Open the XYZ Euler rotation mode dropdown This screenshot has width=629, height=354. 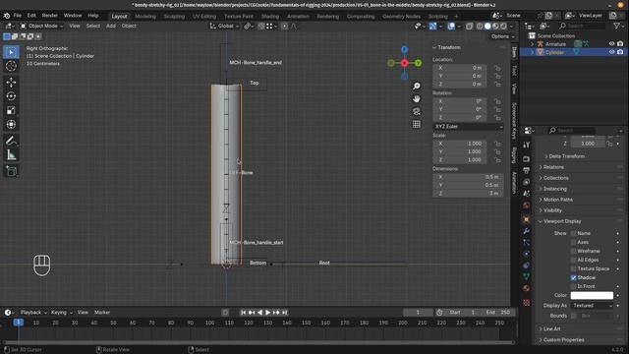point(468,127)
